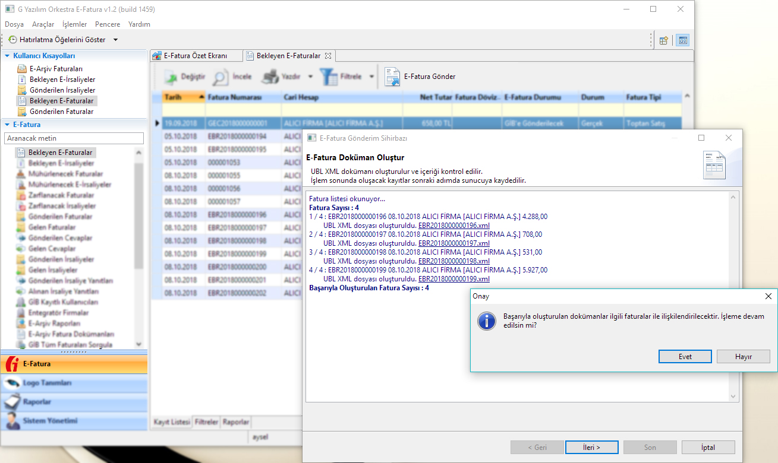Open the İşlemler menu
The height and width of the screenshot is (463, 778).
[x=74, y=24]
